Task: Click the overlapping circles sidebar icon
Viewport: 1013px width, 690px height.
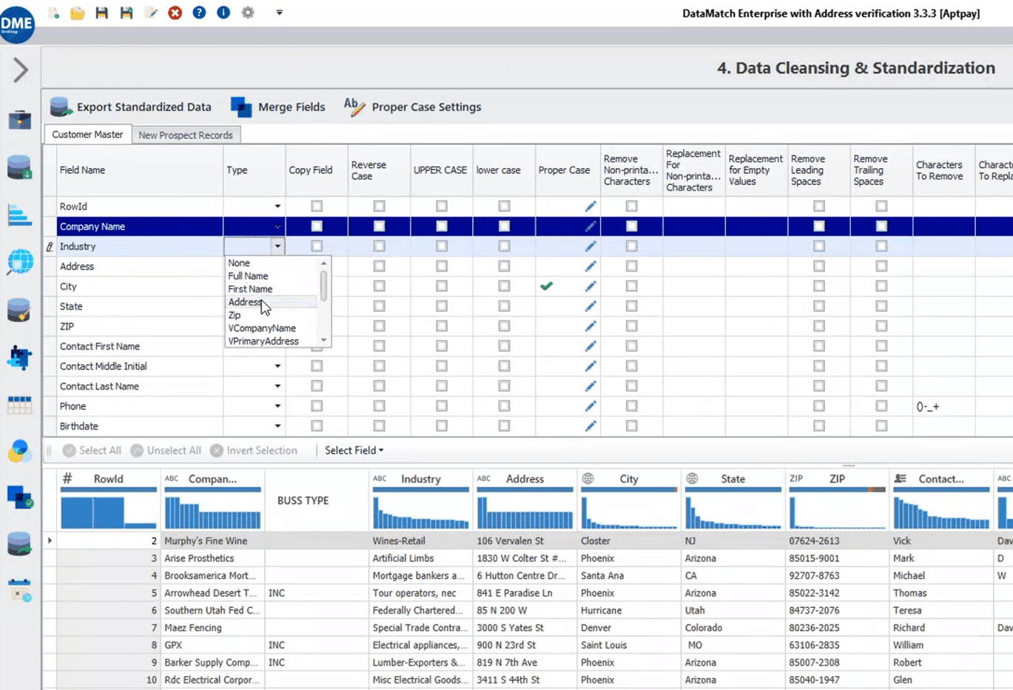Action: [20, 451]
